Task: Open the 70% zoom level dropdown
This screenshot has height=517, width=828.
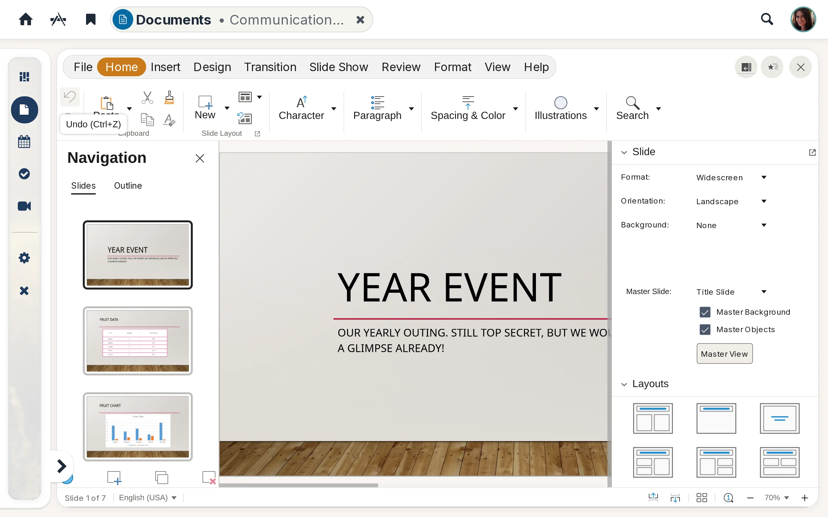Action: pos(777,498)
